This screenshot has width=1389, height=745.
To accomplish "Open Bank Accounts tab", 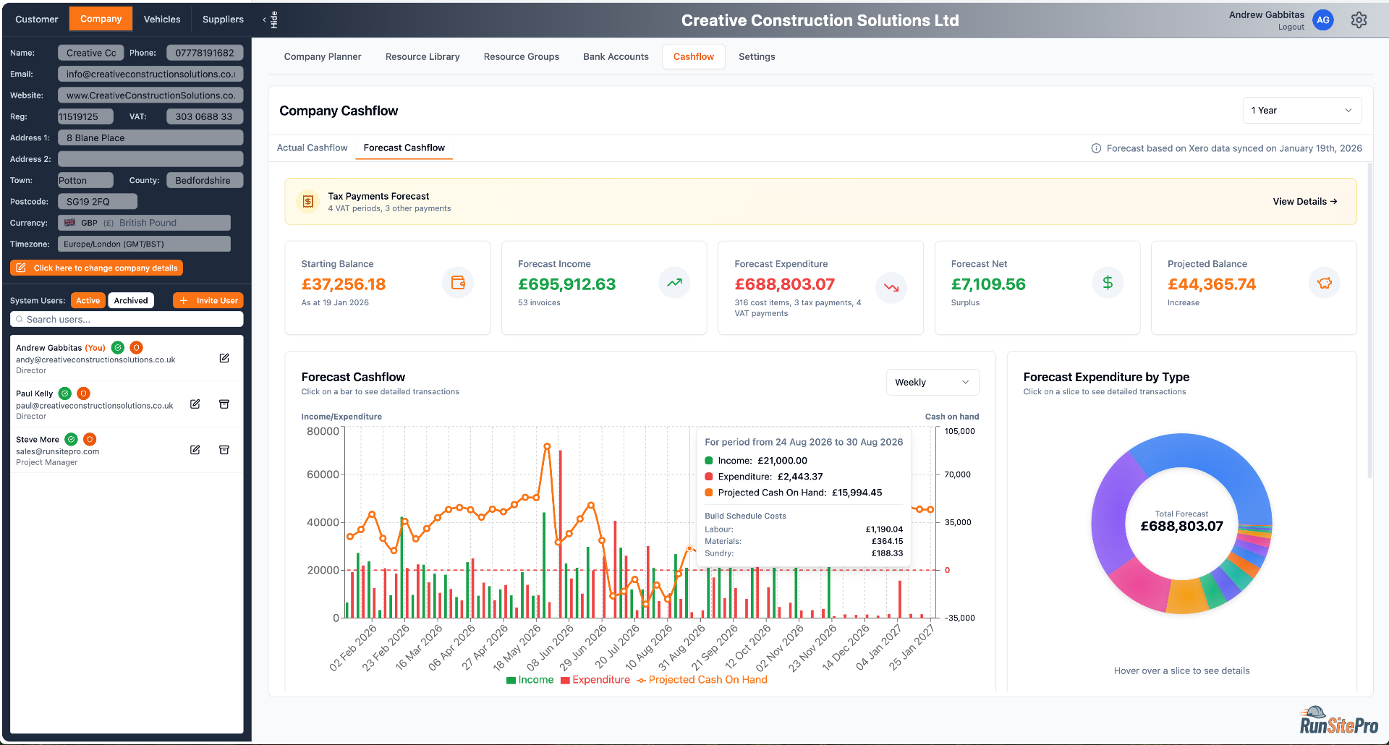I will coord(616,56).
